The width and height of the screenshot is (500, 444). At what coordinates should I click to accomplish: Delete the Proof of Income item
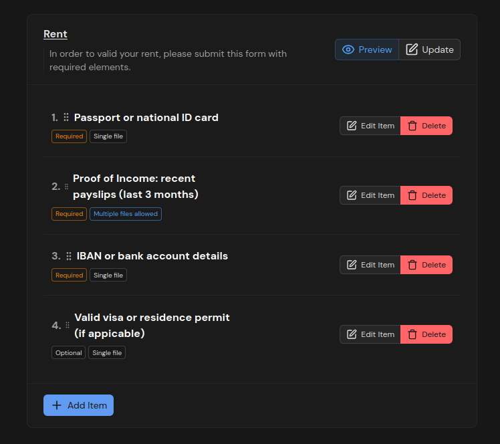coord(426,195)
